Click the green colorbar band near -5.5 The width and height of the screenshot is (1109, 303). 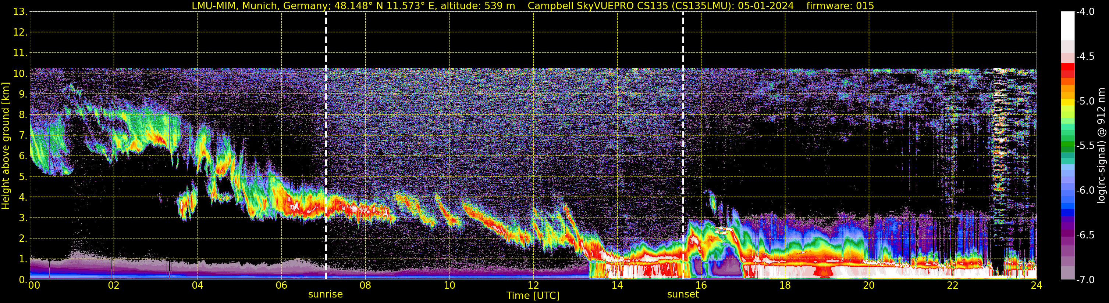pyautogui.click(x=1068, y=147)
